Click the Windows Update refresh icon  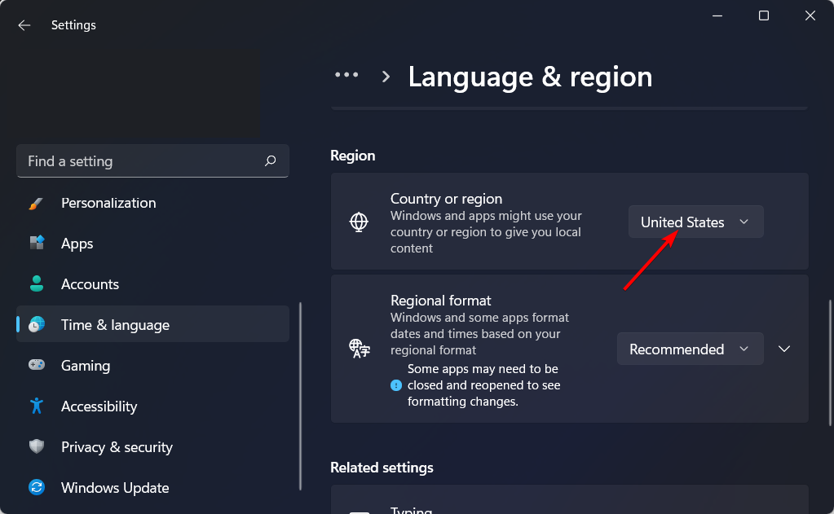37,487
